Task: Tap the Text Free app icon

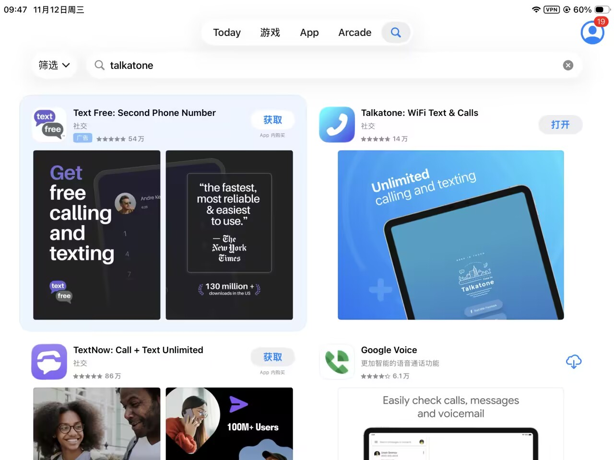Action: (x=49, y=125)
